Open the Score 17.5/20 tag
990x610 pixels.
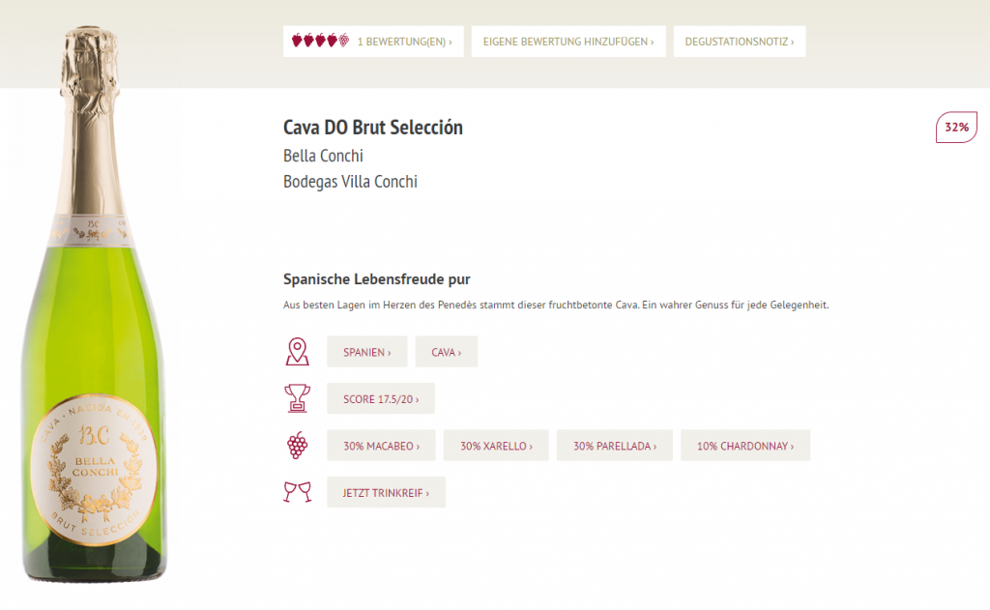380,398
